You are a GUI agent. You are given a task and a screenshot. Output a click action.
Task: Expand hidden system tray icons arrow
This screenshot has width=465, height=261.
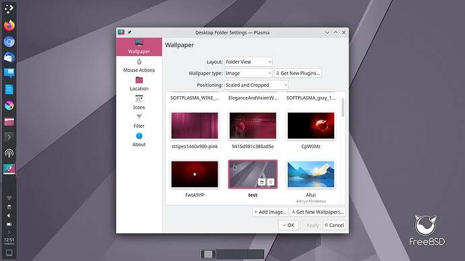pyautogui.click(x=9, y=232)
